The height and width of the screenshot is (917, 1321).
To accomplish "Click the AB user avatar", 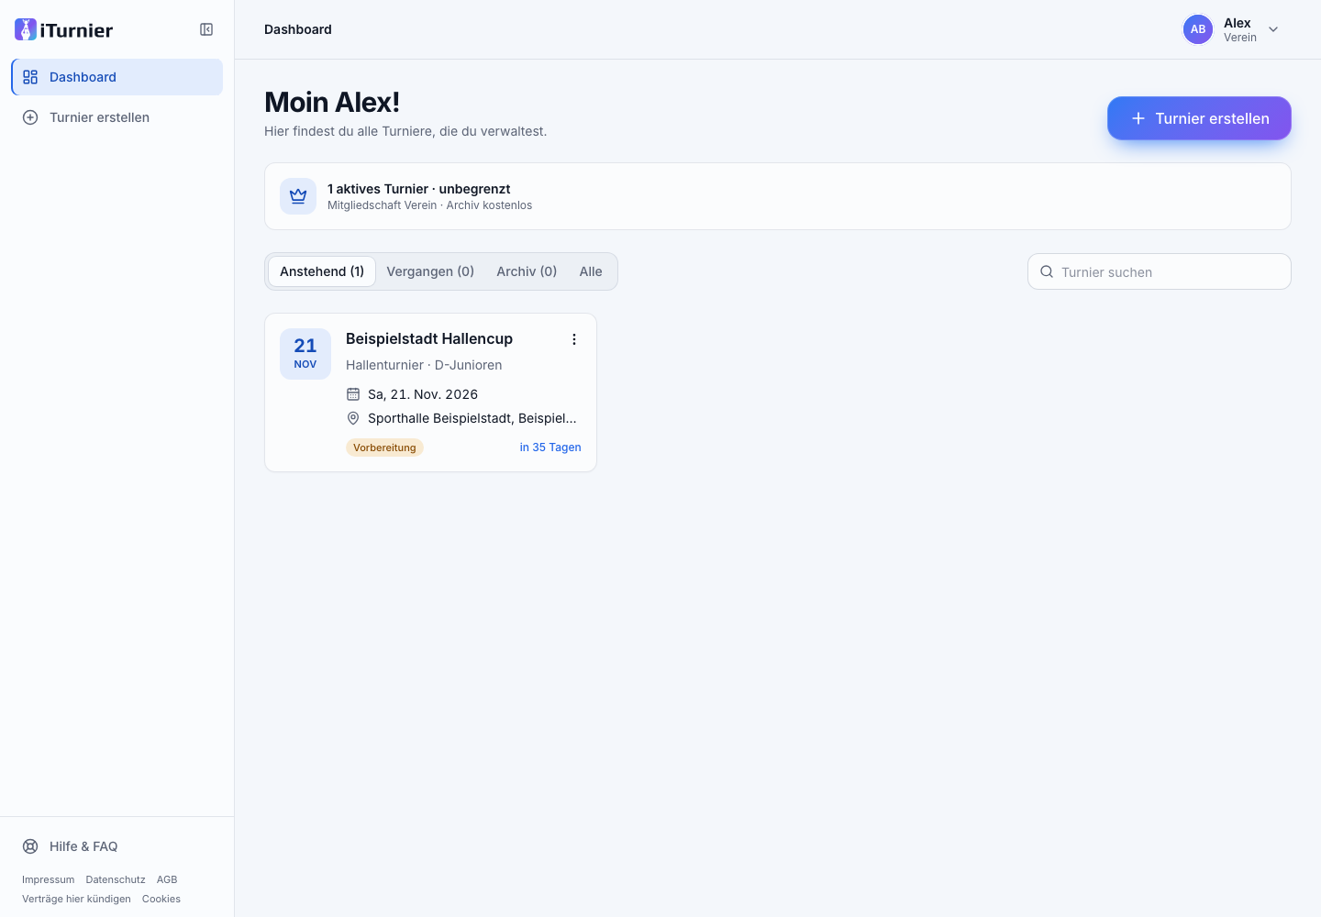I will pyautogui.click(x=1198, y=29).
